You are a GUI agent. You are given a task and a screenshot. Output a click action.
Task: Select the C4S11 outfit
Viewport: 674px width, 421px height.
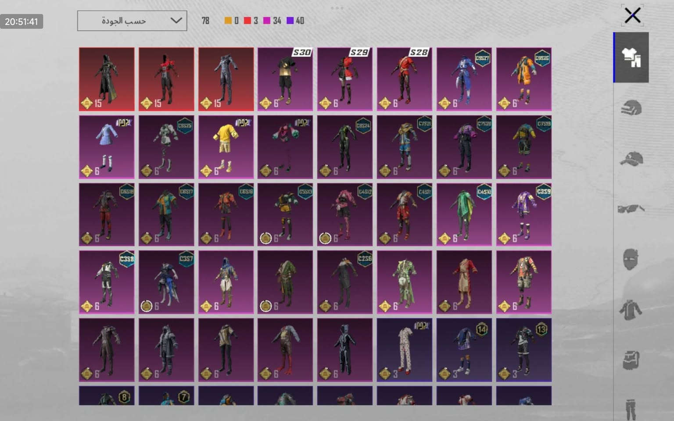coord(405,214)
